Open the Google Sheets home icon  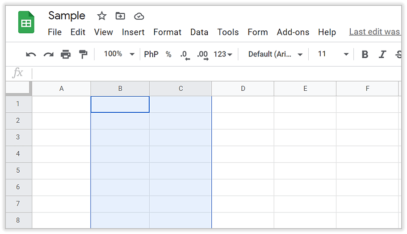26,23
